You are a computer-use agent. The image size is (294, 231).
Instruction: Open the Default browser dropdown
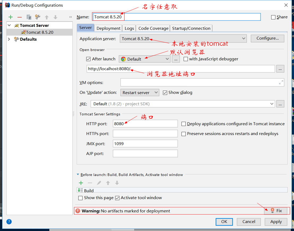pos(145,59)
